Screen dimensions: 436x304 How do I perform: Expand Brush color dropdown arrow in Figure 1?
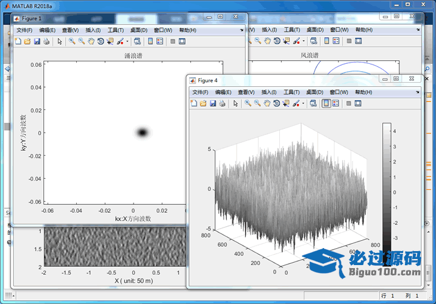click(x=127, y=41)
